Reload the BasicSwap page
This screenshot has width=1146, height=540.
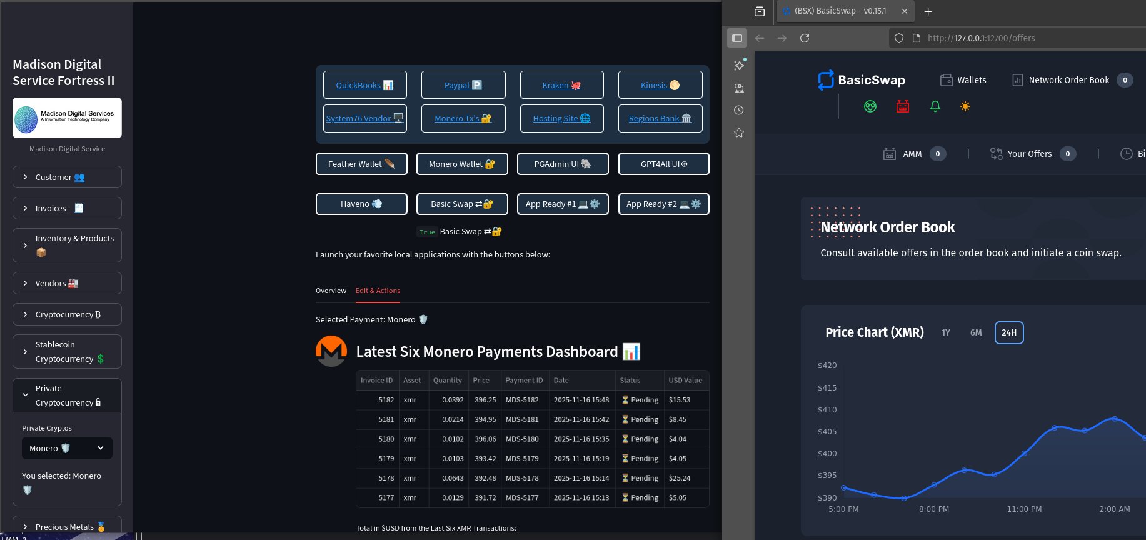805,38
